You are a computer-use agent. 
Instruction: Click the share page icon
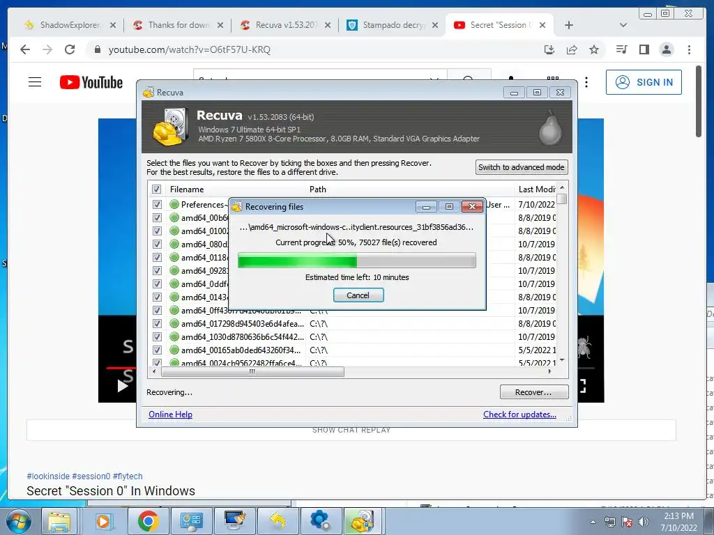572,49
